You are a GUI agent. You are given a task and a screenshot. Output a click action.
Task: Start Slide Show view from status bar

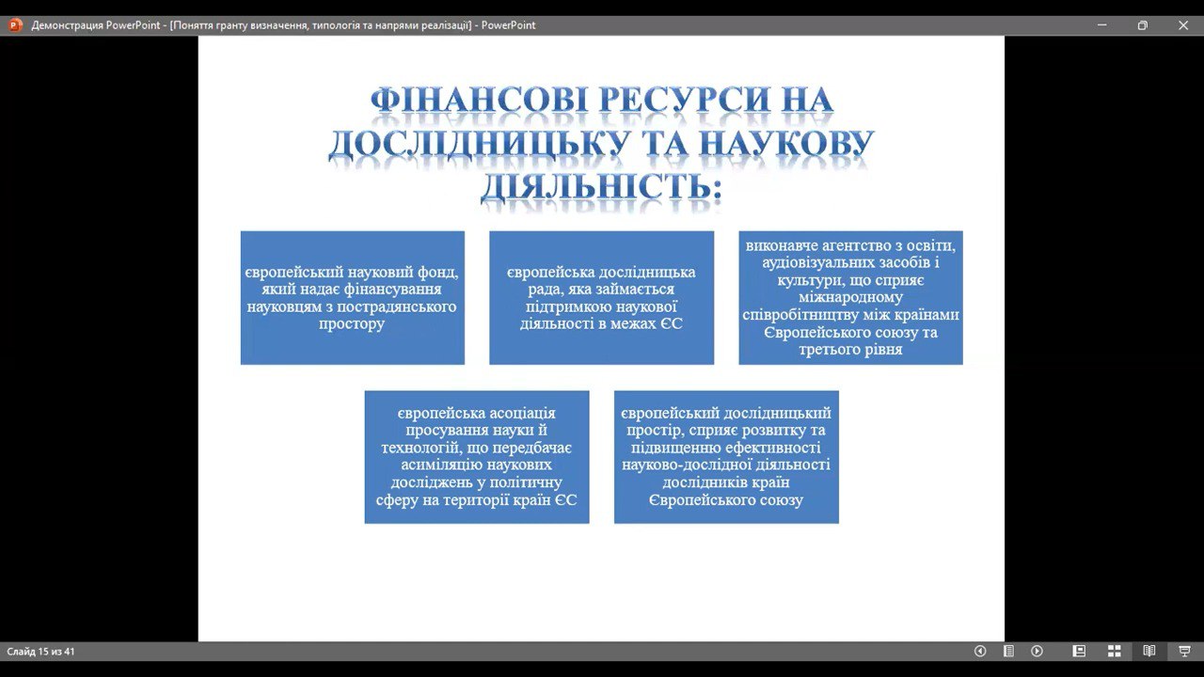1184,651
